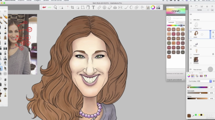Screen dimensions: 215x120
Task: Pick the lone Copic swatch in bottom row
Action: [x=169, y=57]
